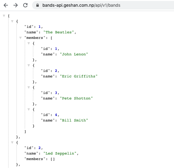Select the "The Beatles" name value

pyautogui.click(x=59, y=32)
